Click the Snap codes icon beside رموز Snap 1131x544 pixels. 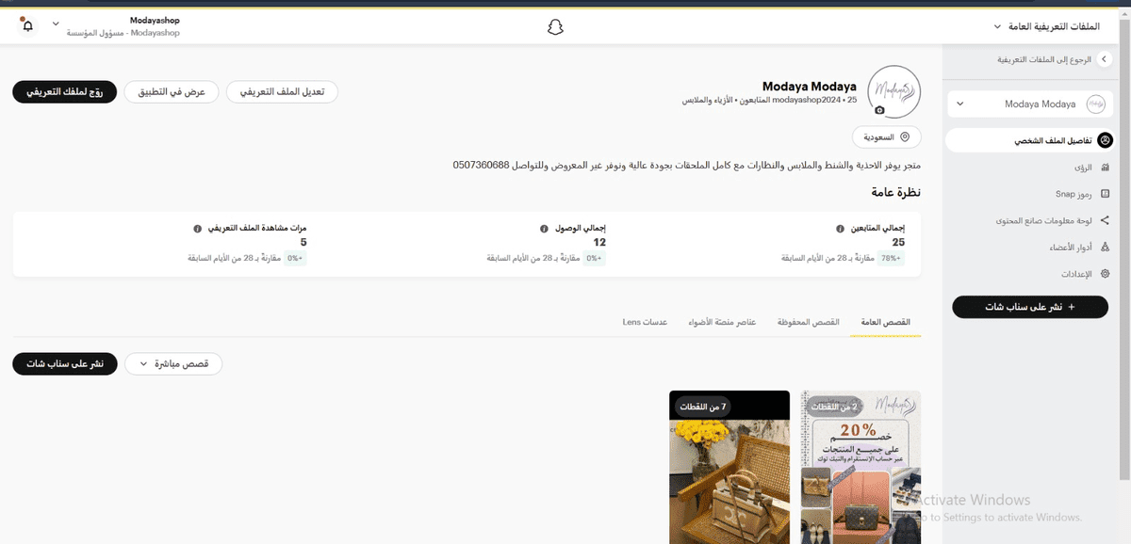(1105, 194)
